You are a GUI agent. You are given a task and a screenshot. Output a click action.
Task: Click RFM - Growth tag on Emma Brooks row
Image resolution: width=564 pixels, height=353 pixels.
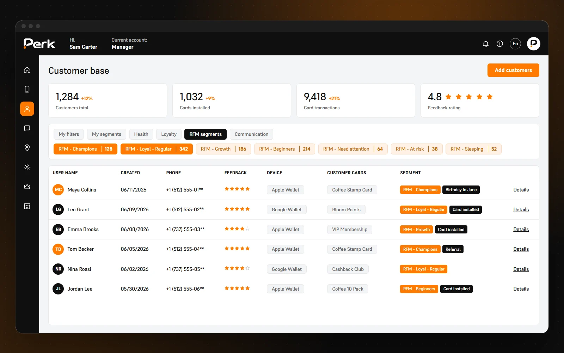416,229
